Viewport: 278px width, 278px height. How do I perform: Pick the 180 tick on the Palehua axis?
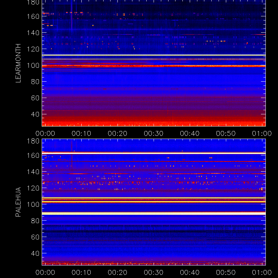click(33, 141)
